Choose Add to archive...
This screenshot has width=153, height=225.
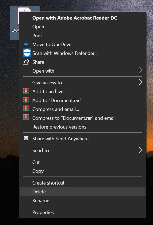point(82,92)
